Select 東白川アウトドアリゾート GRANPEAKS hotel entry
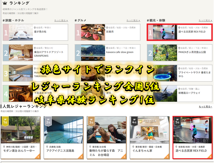This screenshot has width=214, height=163. (49, 54)
